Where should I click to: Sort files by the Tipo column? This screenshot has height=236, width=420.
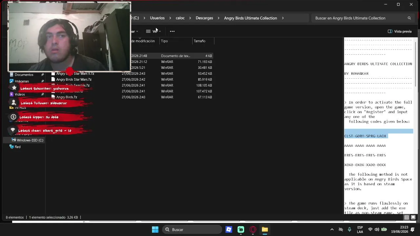pos(176,41)
